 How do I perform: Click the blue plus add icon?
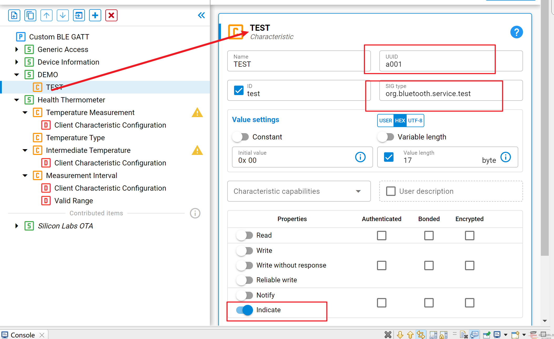[95, 15]
